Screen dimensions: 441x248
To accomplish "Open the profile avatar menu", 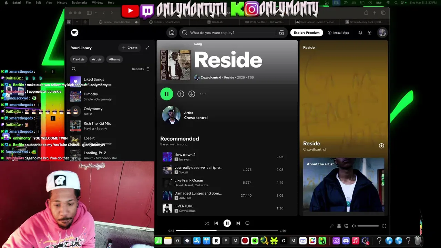I will tap(382, 33).
